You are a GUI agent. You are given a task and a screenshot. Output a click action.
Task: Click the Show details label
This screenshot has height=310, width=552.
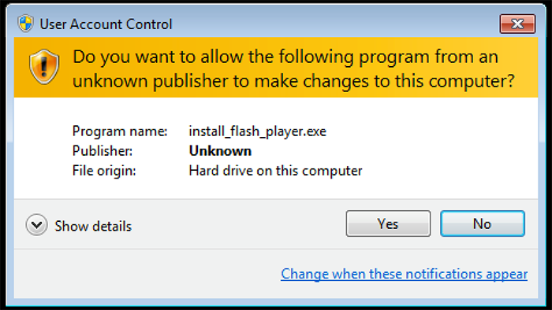pos(93,226)
